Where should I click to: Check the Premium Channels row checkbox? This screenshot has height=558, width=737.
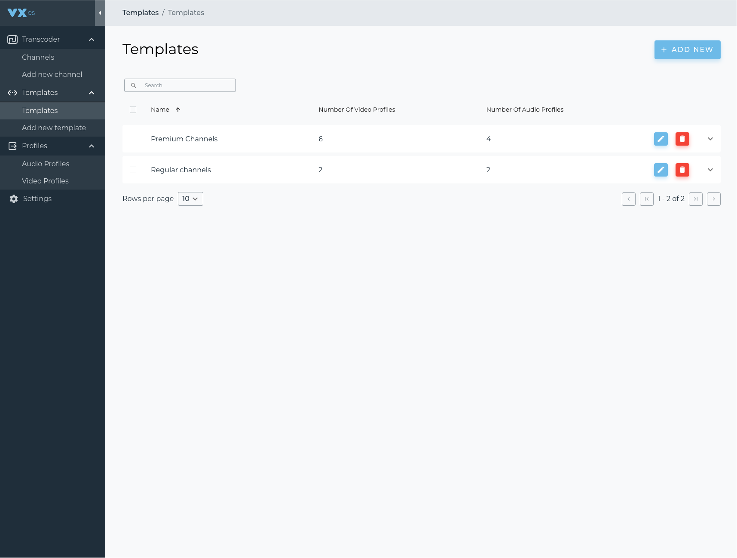pyautogui.click(x=133, y=139)
